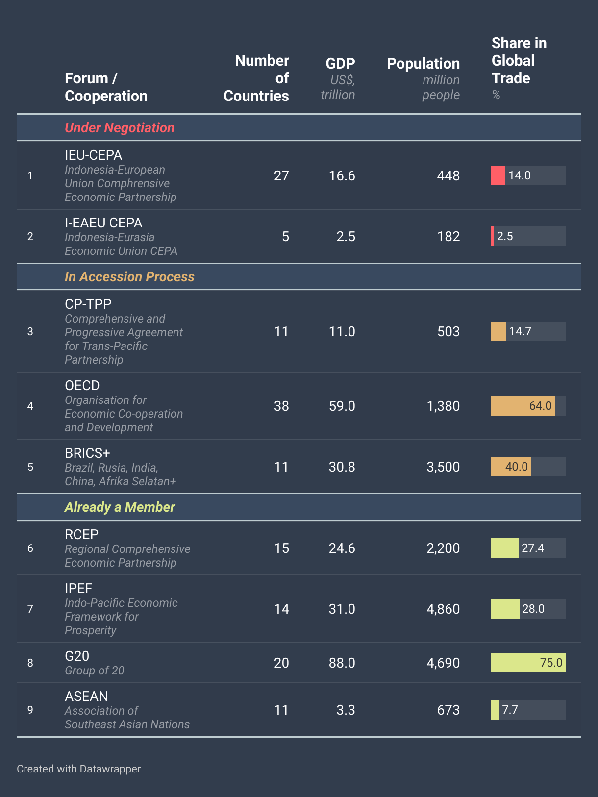Viewport: 598px width, 797px height.
Task: Select the CP-TPP forum name
Action: pos(88,304)
